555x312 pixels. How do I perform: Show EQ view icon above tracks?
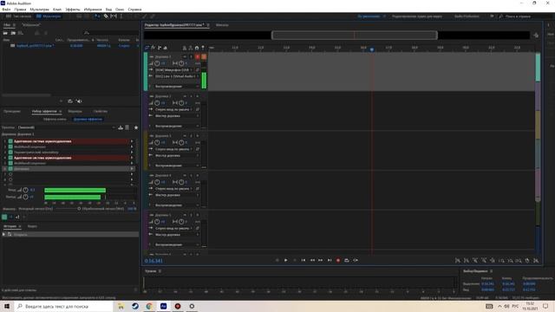[x=166, y=48]
